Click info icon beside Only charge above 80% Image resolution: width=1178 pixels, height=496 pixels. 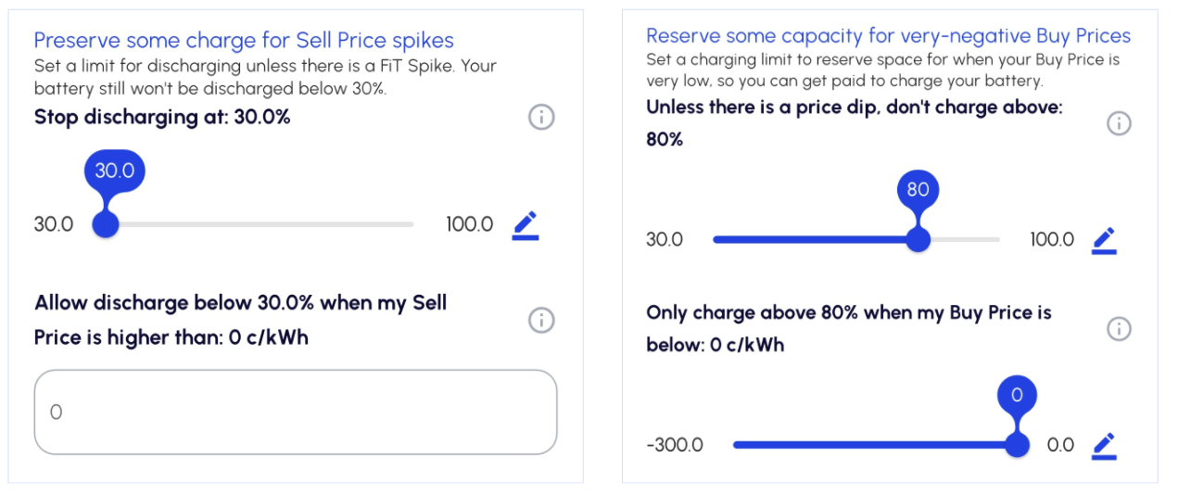[1119, 328]
